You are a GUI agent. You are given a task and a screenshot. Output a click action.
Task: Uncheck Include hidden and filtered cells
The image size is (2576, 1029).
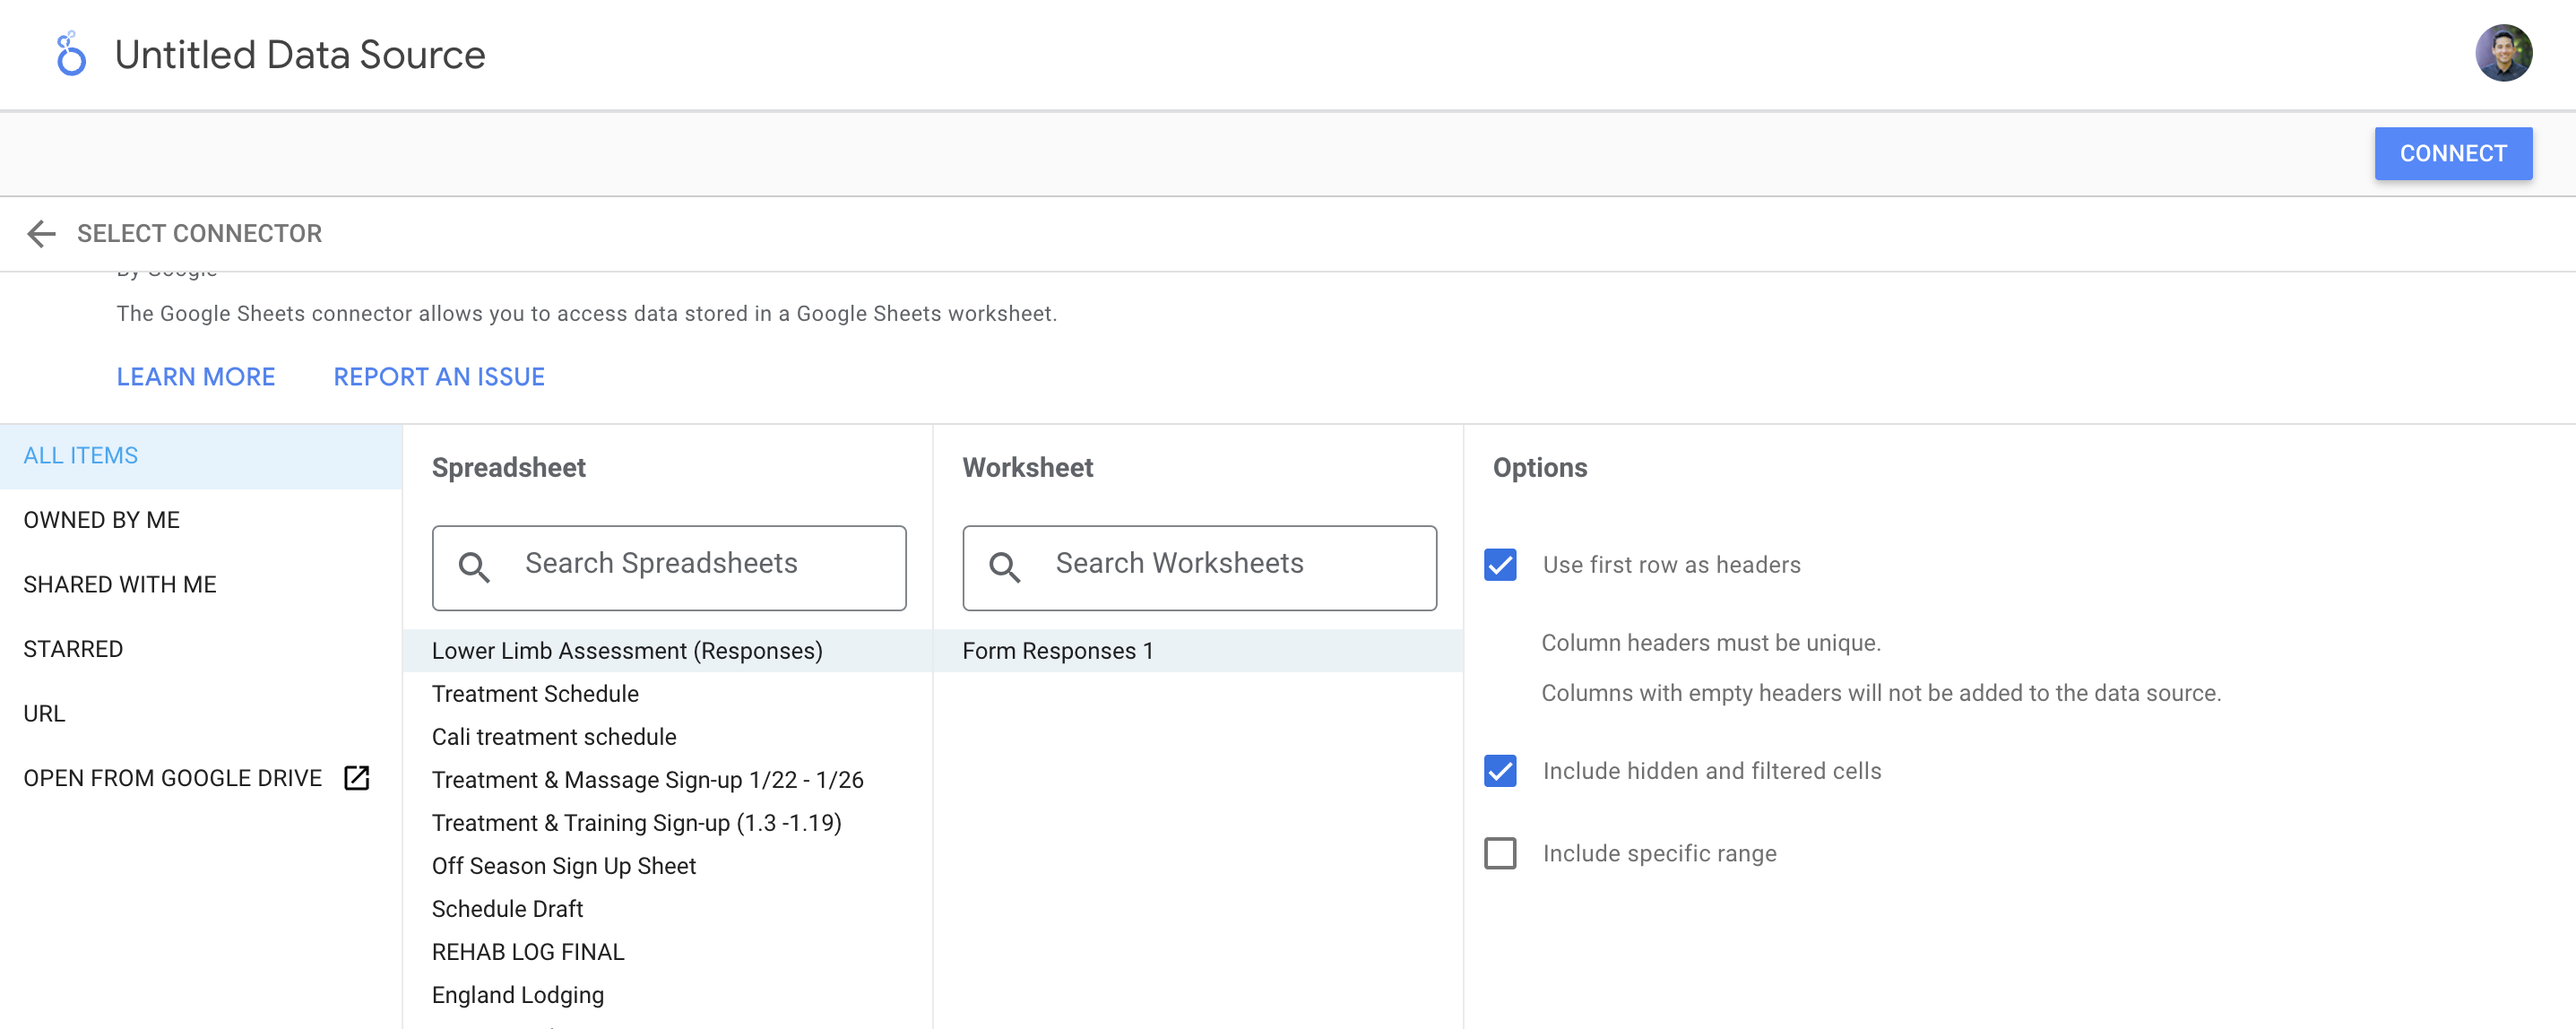tap(1500, 771)
